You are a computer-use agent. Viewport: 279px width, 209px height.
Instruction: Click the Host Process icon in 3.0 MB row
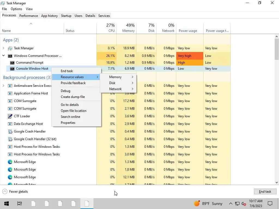click(x=10, y=155)
